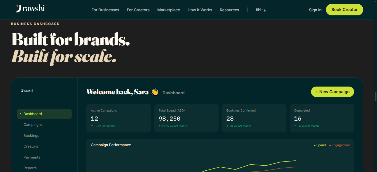The height and width of the screenshot is (172, 377).
Task: Open For Businesses navigation menu
Action: click(x=105, y=10)
